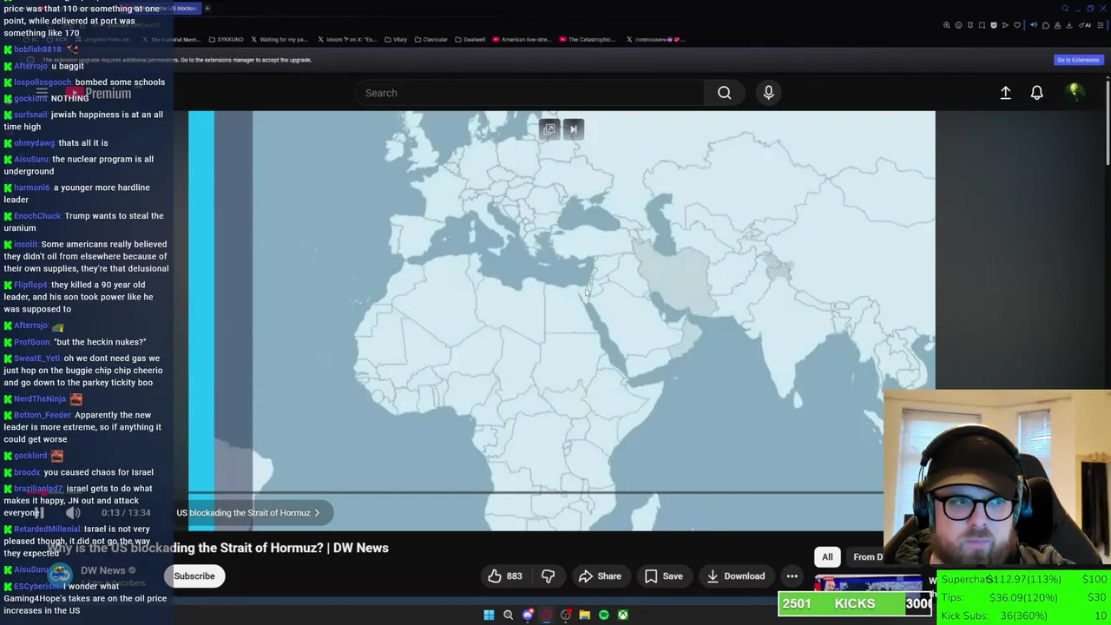1111x625 pixels.
Task: Open the Swatwell bookmark folder
Action: pos(470,39)
